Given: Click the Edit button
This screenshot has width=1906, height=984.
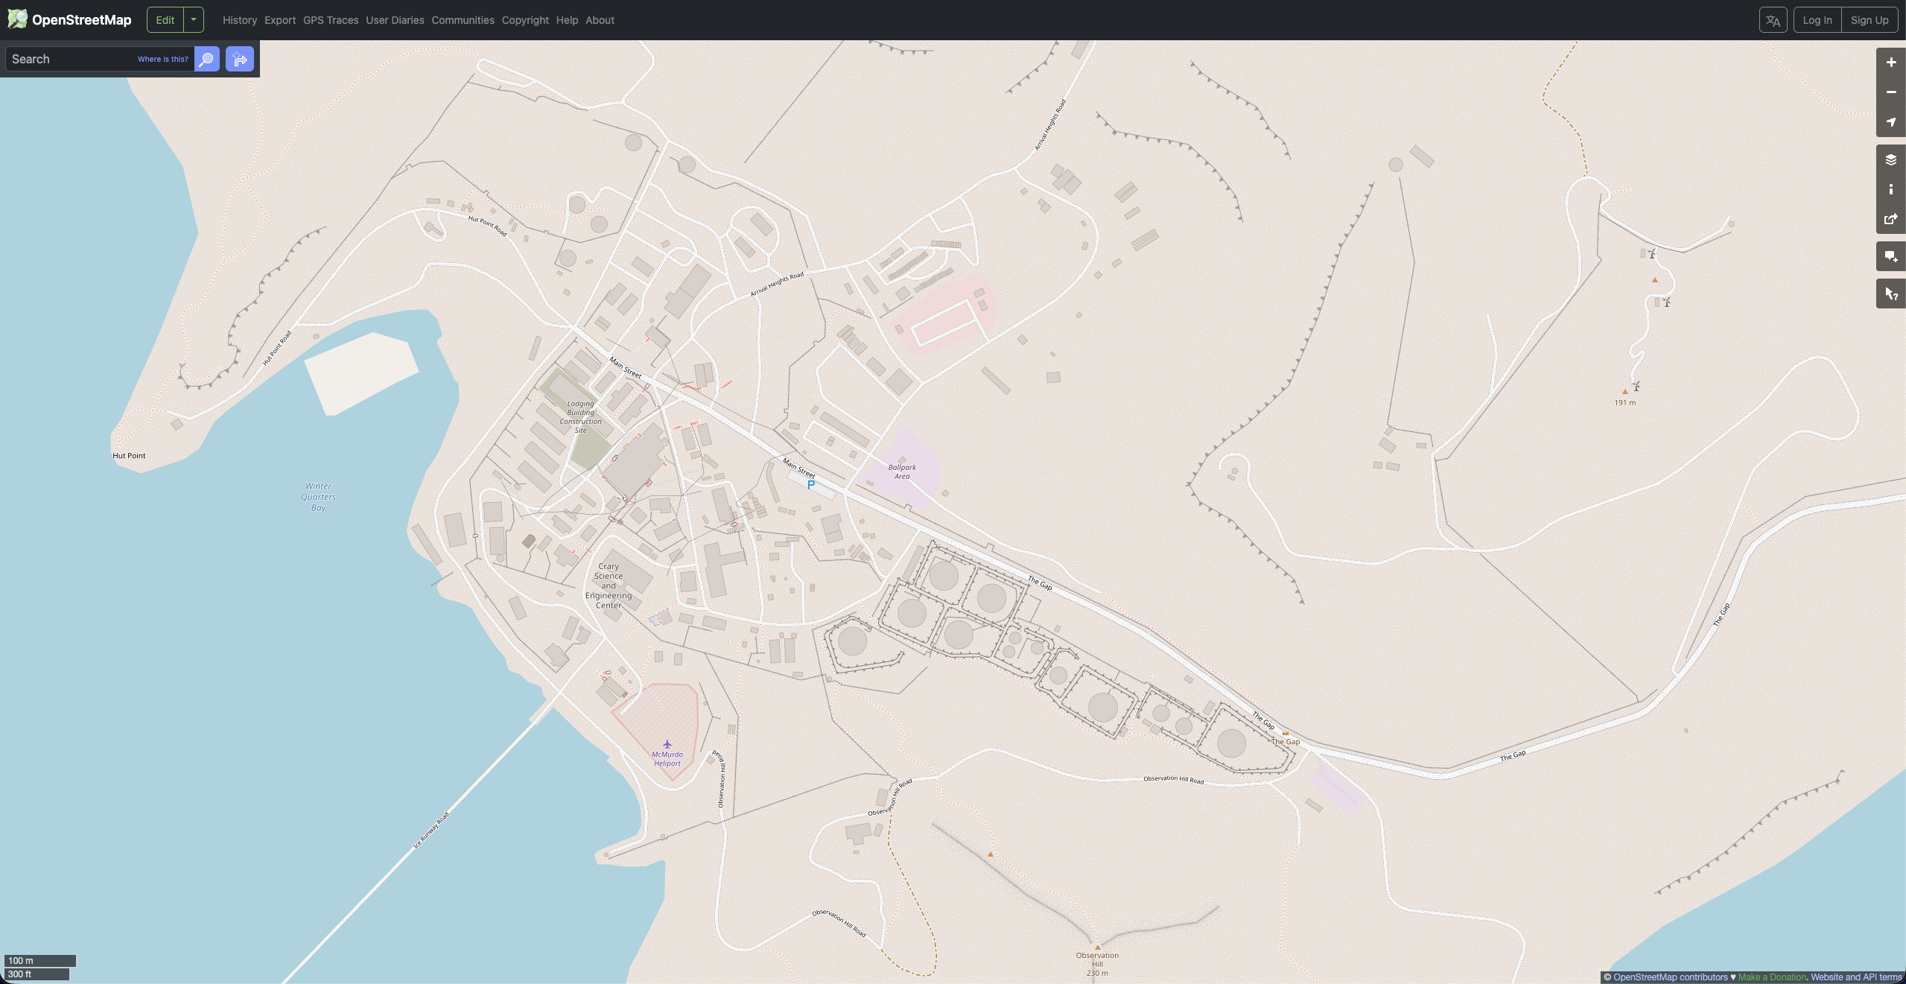Looking at the screenshot, I should click(x=165, y=20).
